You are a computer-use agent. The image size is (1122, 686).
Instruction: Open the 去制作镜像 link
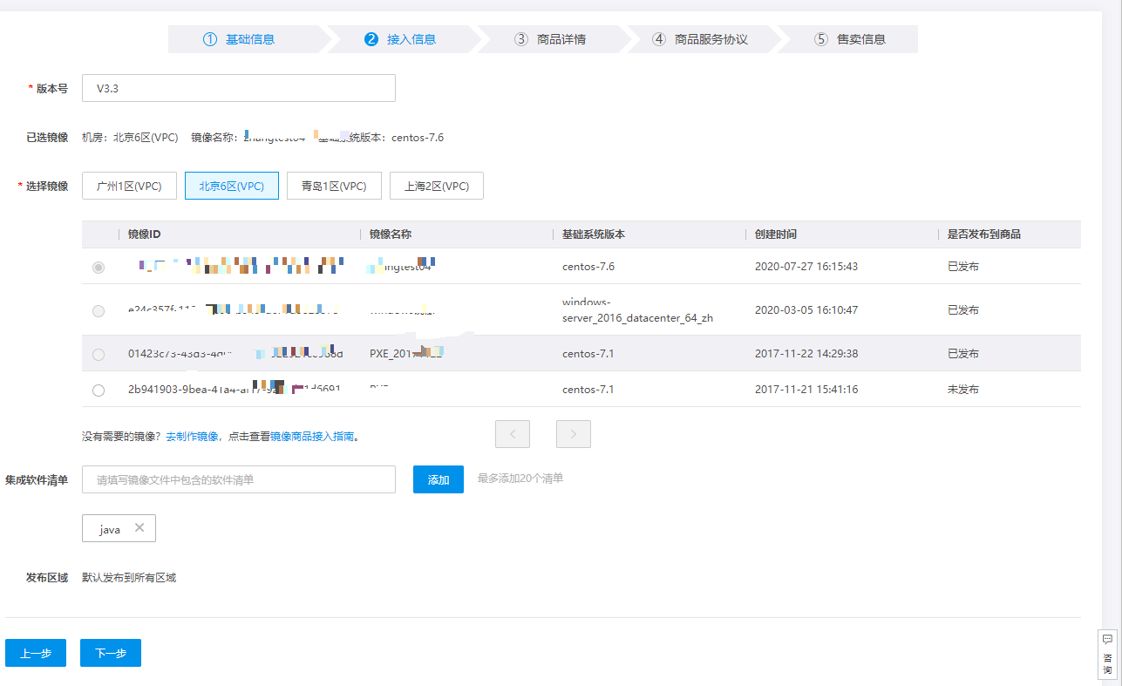[x=192, y=437]
